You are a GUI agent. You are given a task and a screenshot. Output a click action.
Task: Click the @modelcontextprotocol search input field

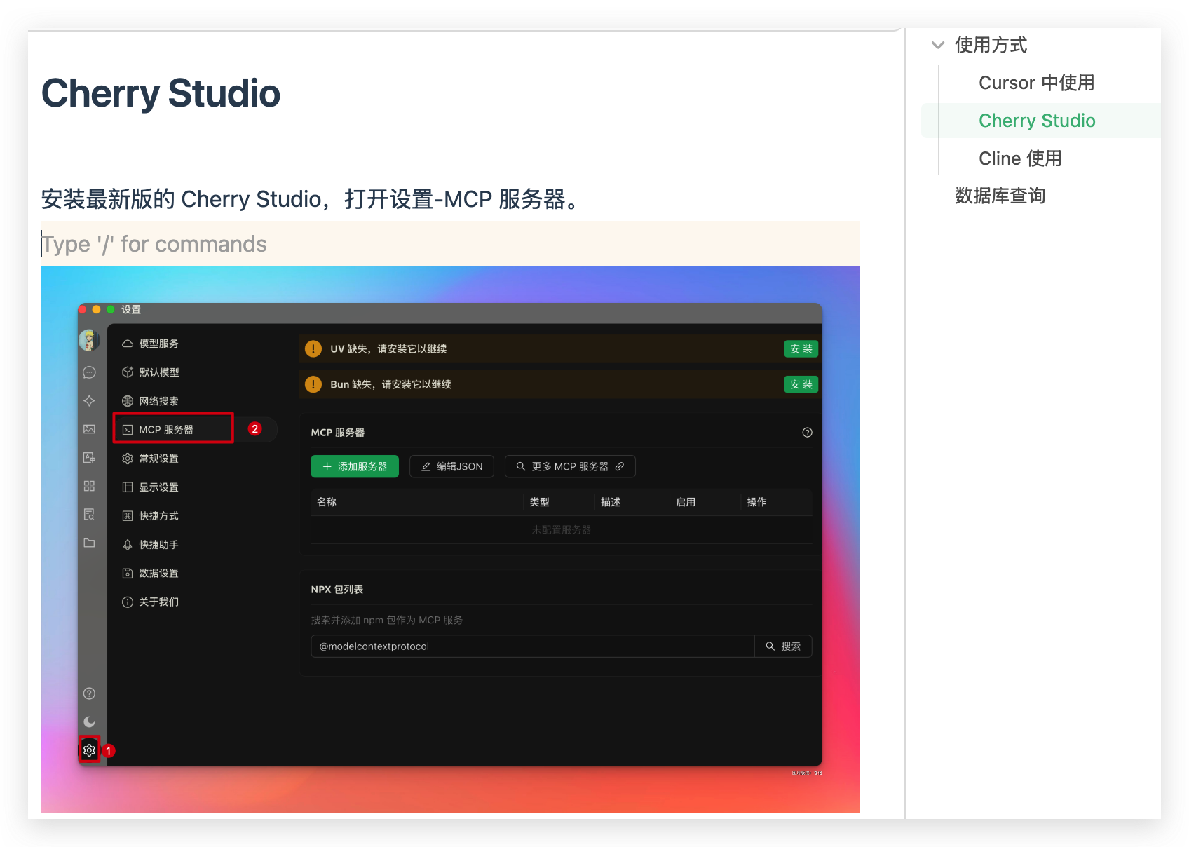[533, 646]
